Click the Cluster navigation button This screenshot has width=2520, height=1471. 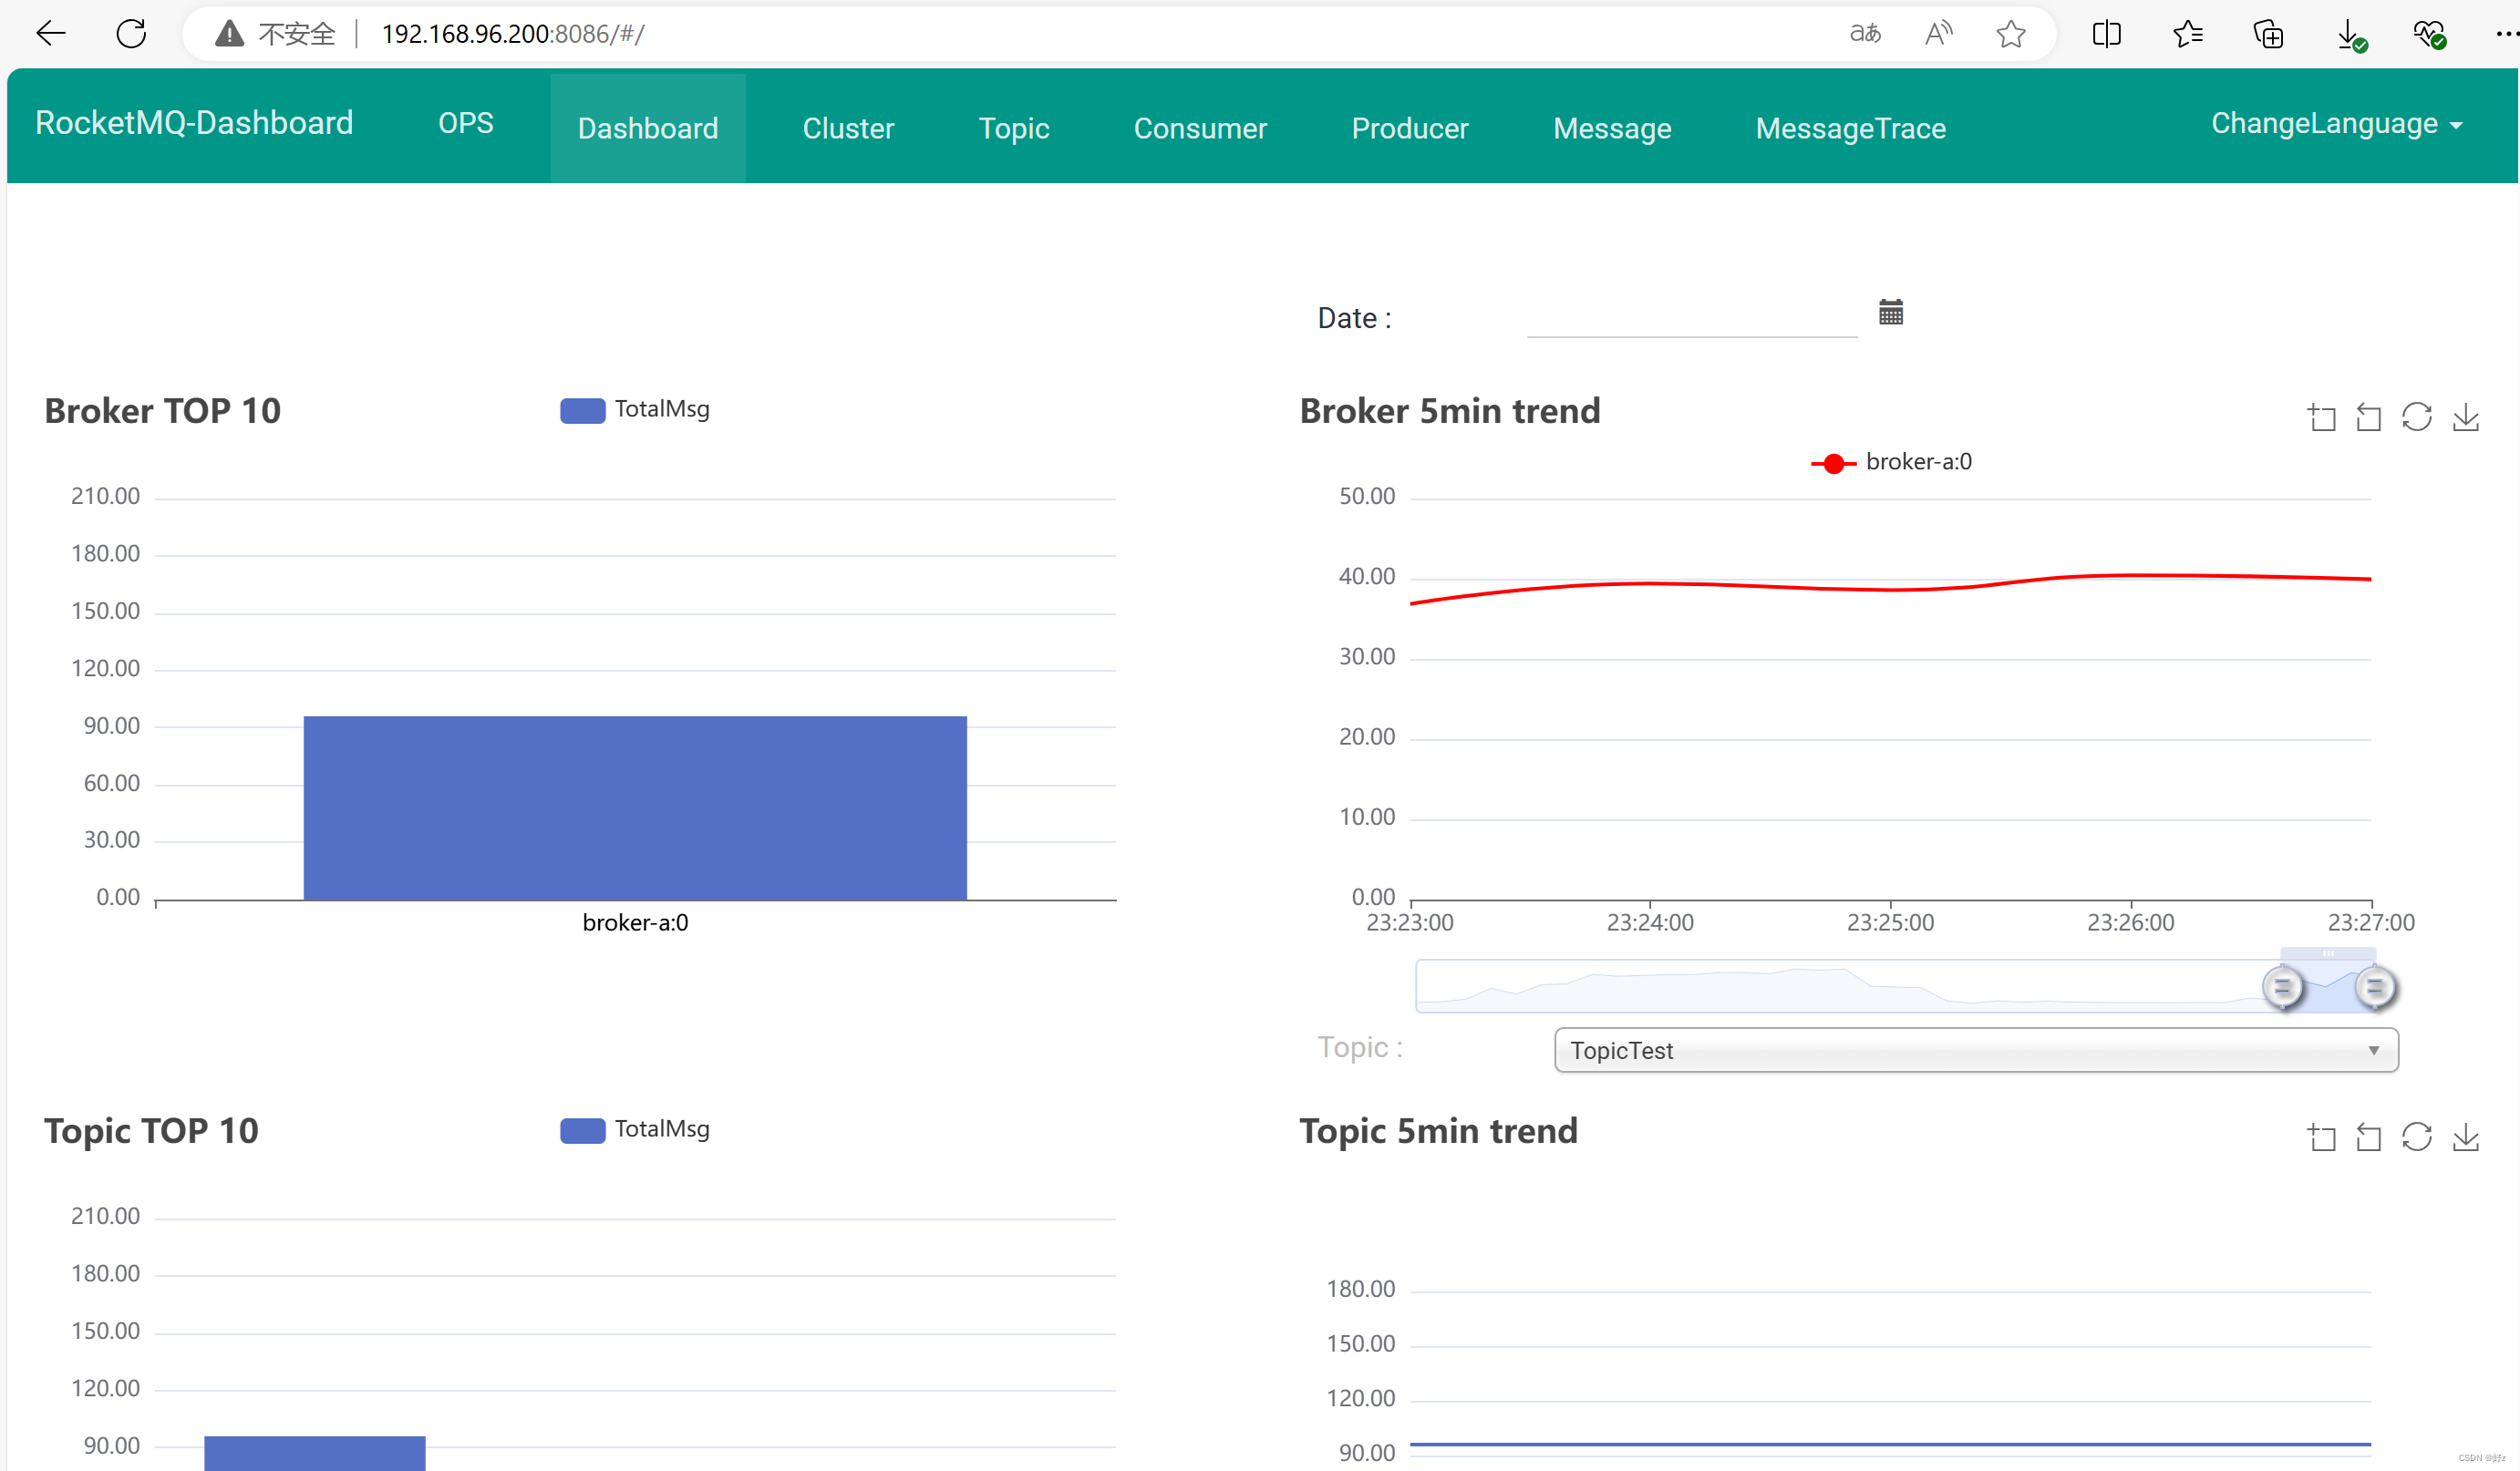click(848, 128)
